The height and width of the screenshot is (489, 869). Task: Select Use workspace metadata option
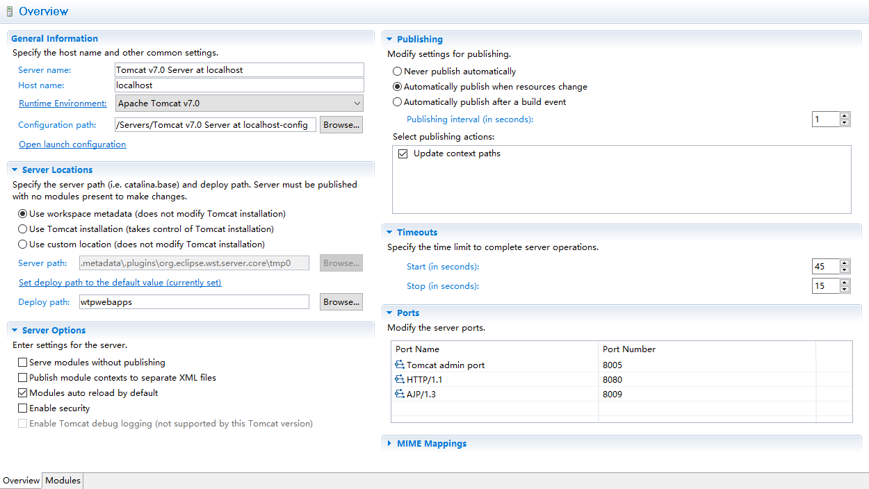(23, 214)
